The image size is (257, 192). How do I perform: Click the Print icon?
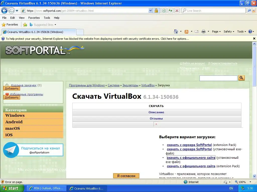click(203, 31)
